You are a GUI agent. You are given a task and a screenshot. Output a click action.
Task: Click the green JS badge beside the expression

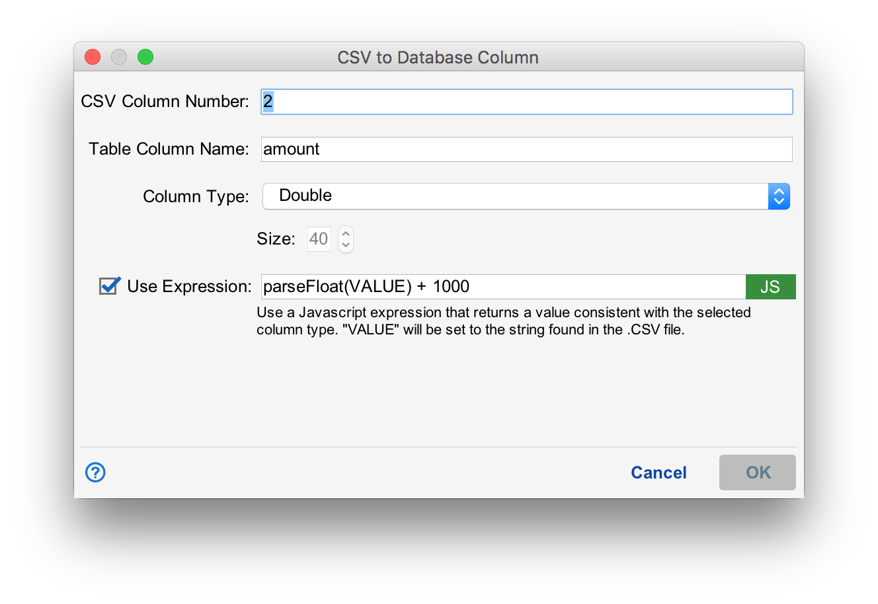[x=770, y=286]
